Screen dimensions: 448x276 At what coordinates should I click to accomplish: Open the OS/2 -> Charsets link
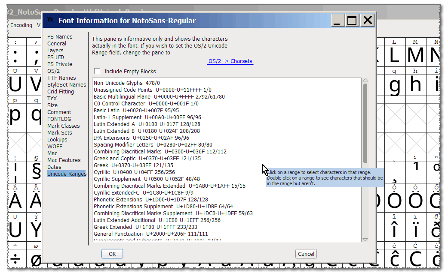tap(230, 61)
